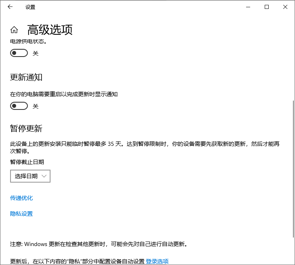Click the 暂停更新 section heading
This screenshot has height=265, width=295.
tap(26, 128)
